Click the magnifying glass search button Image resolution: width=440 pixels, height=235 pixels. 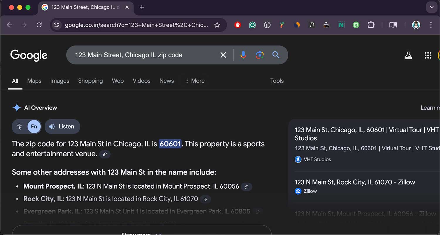[276, 55]
